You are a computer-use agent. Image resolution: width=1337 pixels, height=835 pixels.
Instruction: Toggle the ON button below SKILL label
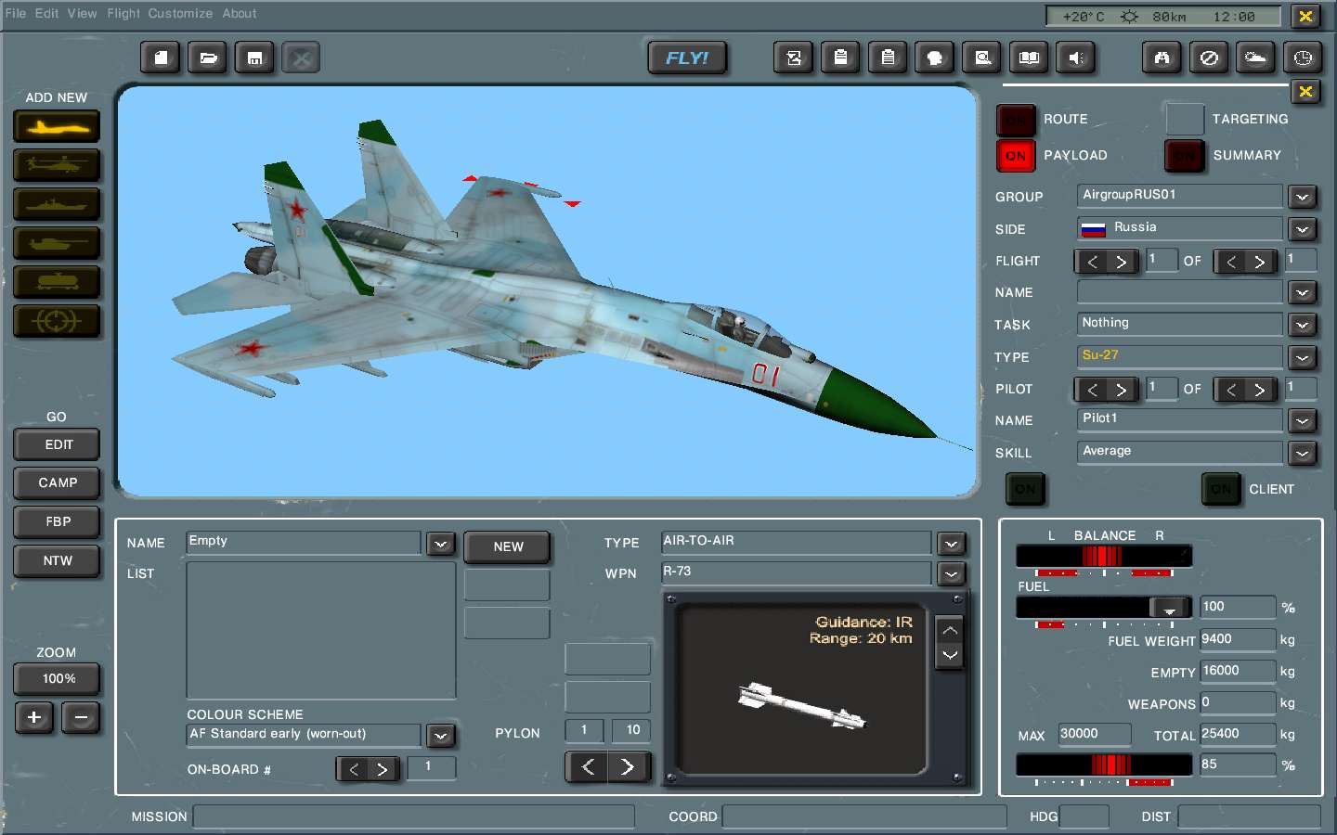[x=1026, y=489]
